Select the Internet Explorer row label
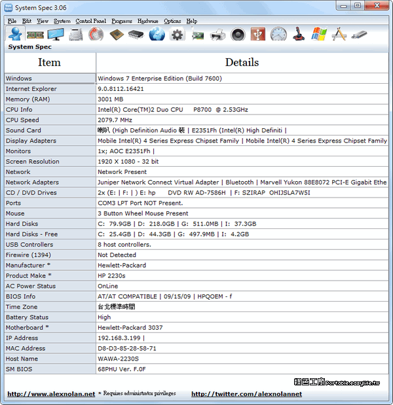393x405 pixels. click(x=50, y=89)
